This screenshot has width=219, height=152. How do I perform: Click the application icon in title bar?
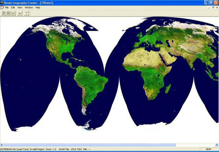(2, 2)
